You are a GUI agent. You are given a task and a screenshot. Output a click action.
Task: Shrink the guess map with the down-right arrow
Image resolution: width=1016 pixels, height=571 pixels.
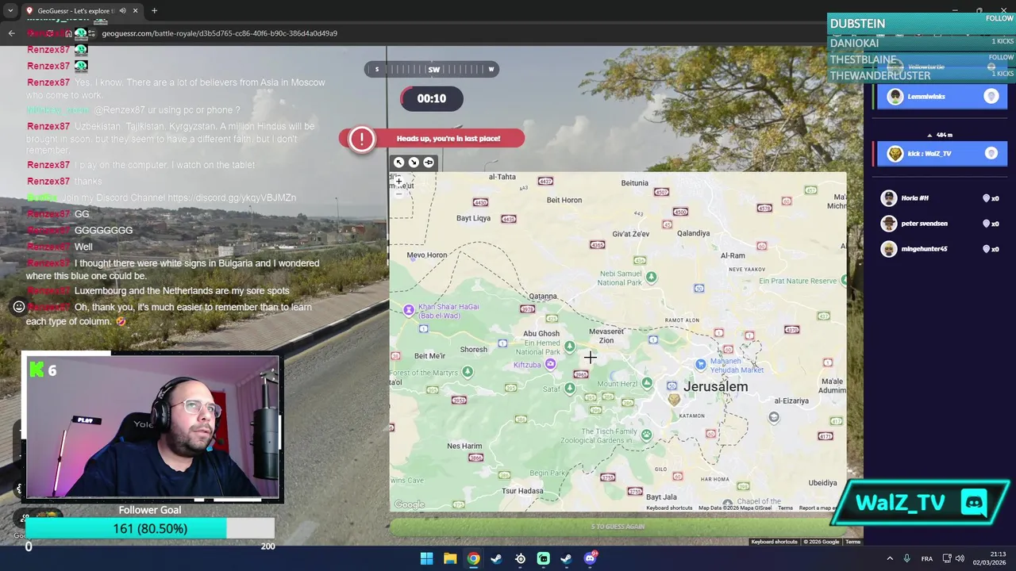click(414, 163)
